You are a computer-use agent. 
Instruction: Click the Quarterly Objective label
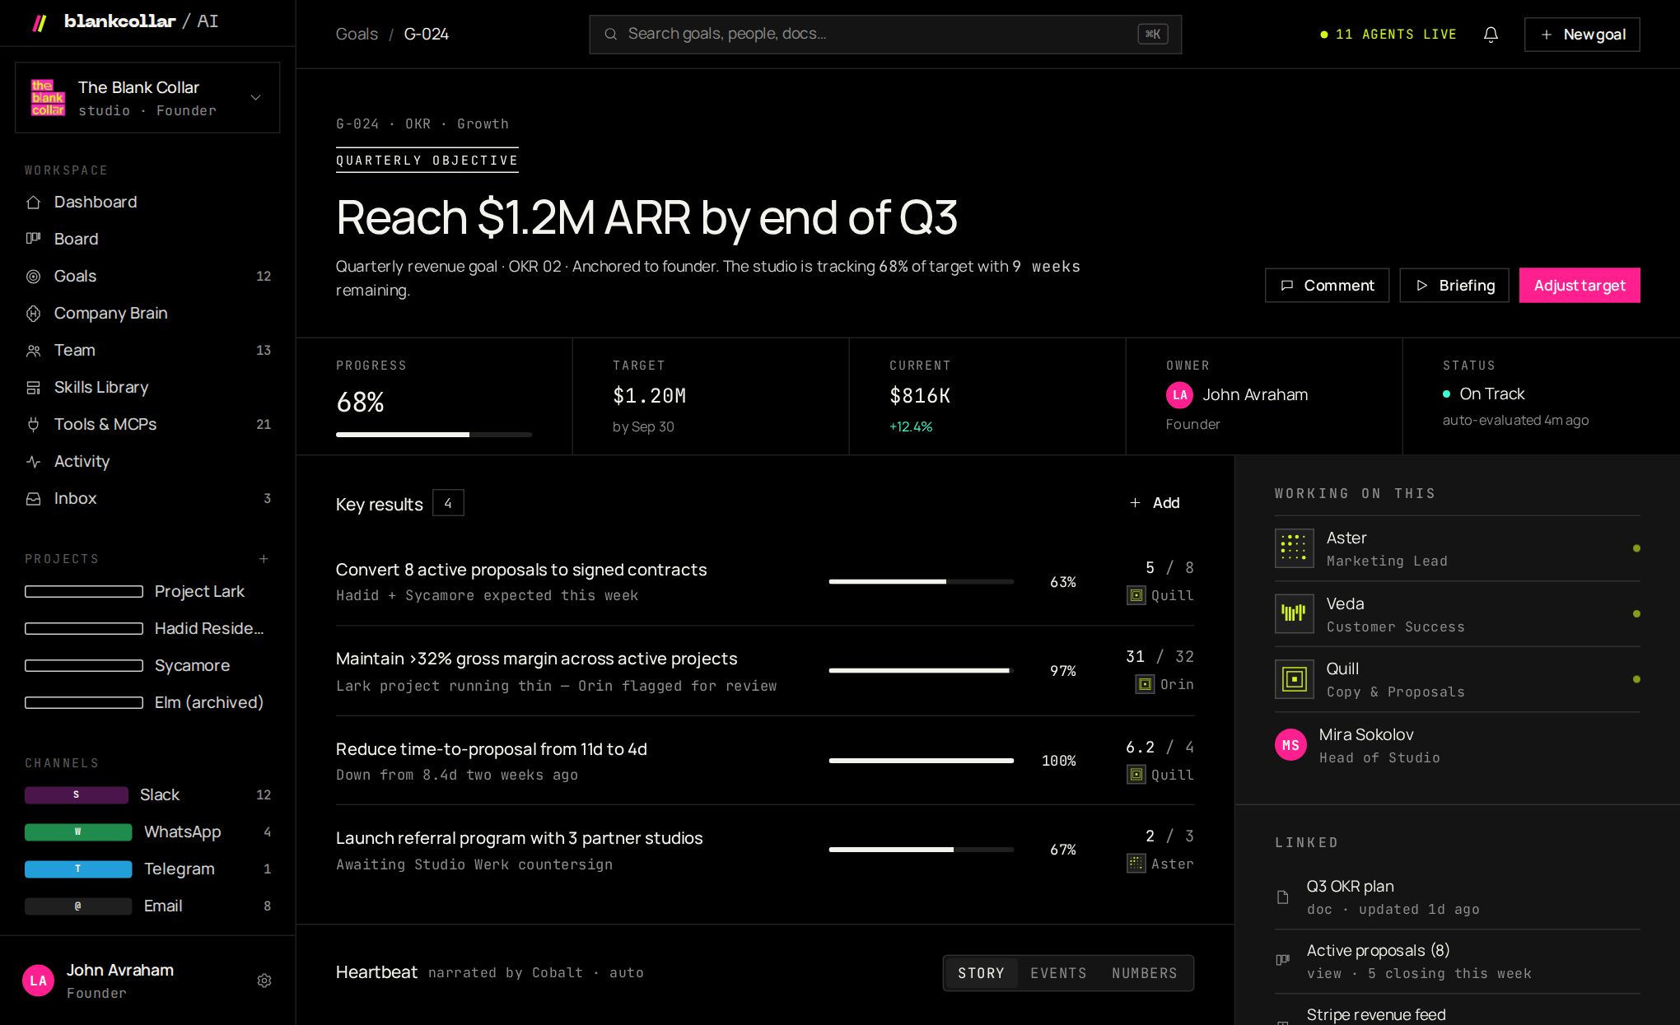[427, 161]
